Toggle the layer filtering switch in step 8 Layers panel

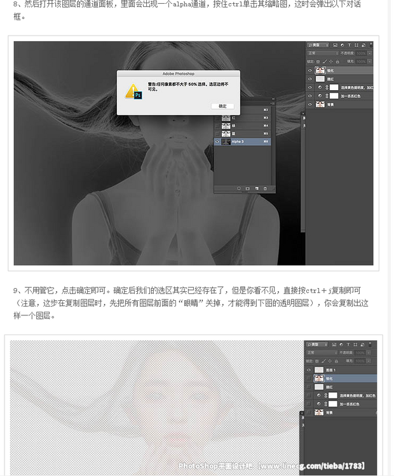pos(371,45)
